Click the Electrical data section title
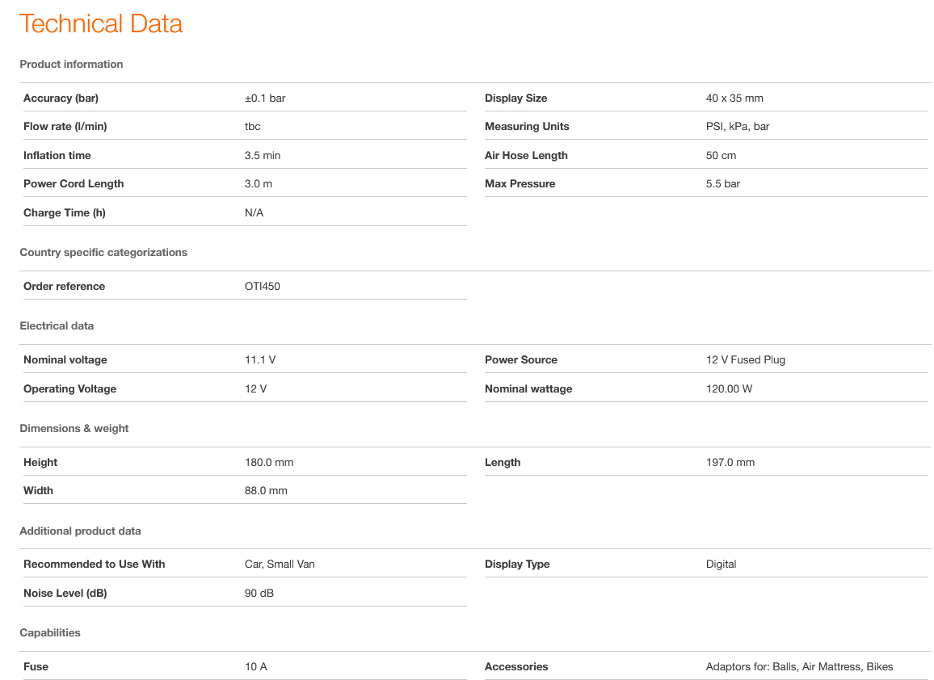This screenshot has width=934, height=680. 57,325
